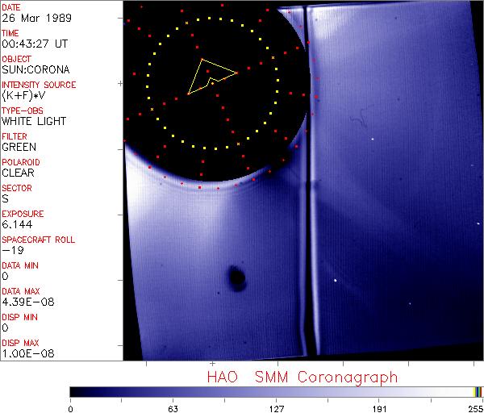The height and width of the screenshot is (413, 484).
Task: Click the yellow polygon outline in occulting disk
Action: [x=212, y=77]
